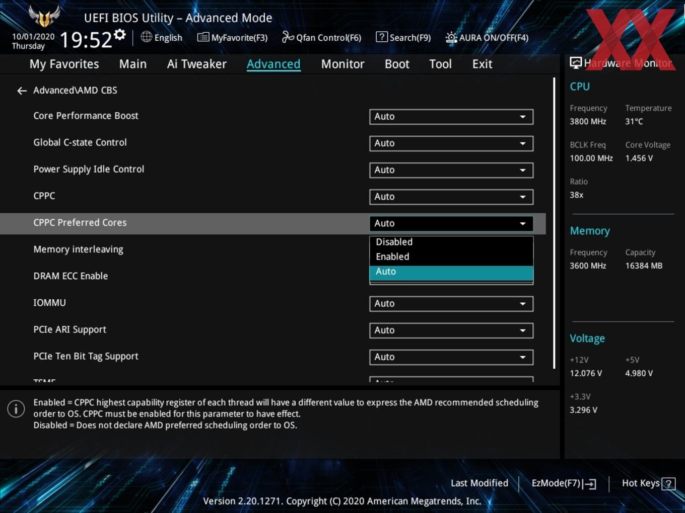Click the settings gear next to the clock

coord(120,35)
